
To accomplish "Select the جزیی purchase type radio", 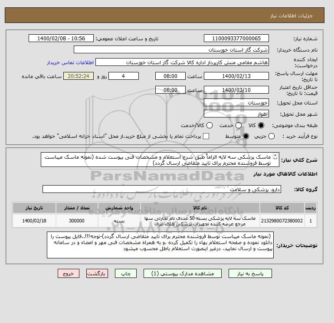I will click(x=272, y=136).
